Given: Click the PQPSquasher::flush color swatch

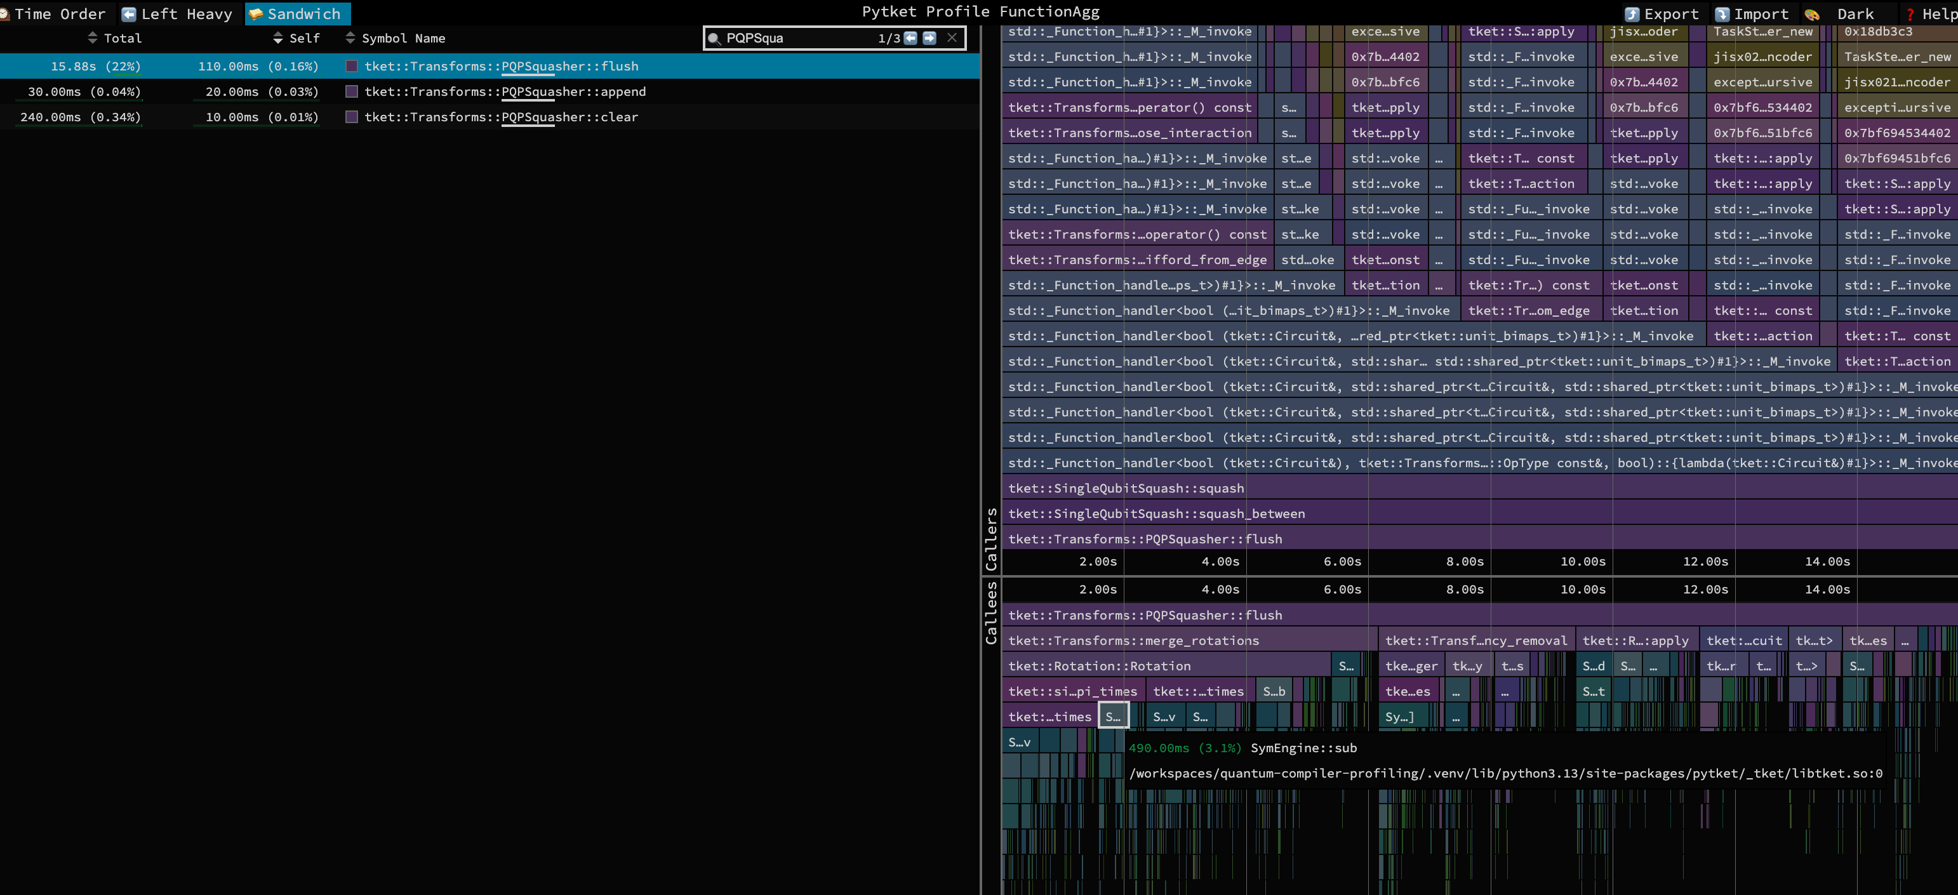Looking at the screenshot, I should pyautogui.click(x=352, y=66).
